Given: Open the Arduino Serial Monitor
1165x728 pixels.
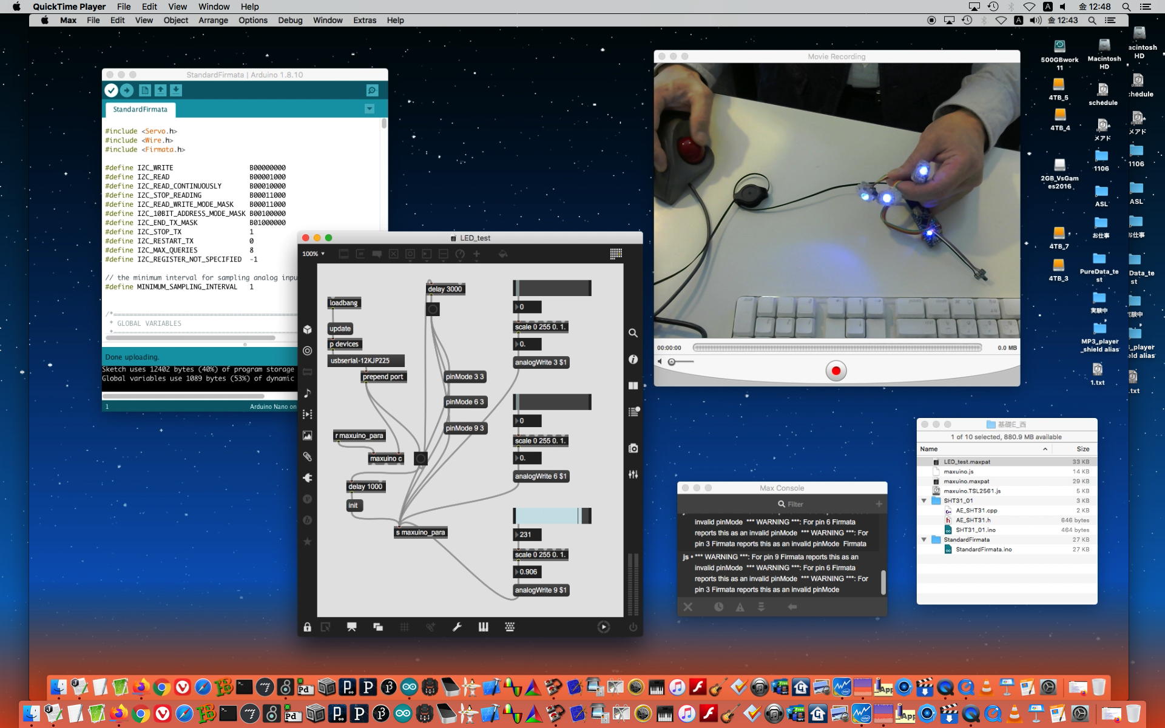Looking at the screenshot, I should click(x=372, y=90).
